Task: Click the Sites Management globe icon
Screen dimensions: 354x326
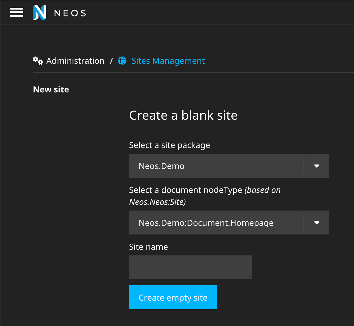Action: pos(122,61)
